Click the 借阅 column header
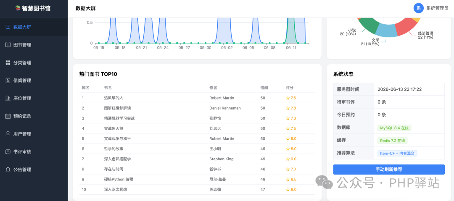Viewport: 454px width, 201px height. pyautogui.click(x=264, y=88)
